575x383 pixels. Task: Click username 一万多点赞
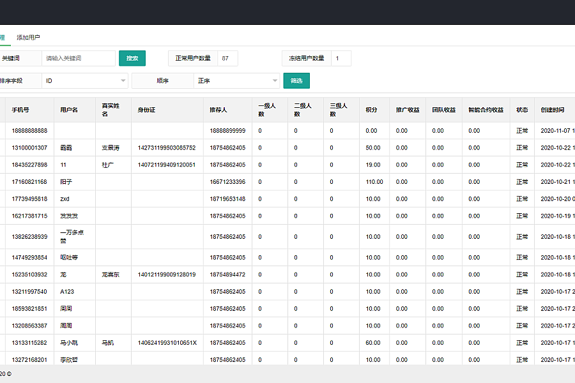tap(72, 236)
